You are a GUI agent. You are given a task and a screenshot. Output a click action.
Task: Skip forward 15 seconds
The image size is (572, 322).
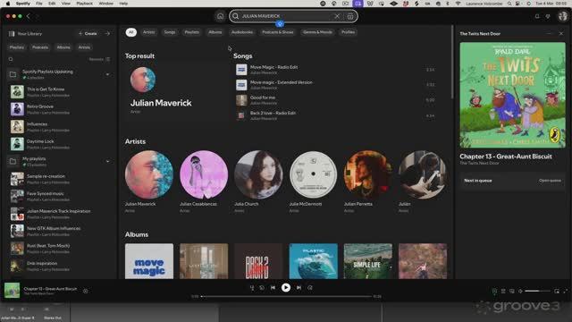[310, 288]
